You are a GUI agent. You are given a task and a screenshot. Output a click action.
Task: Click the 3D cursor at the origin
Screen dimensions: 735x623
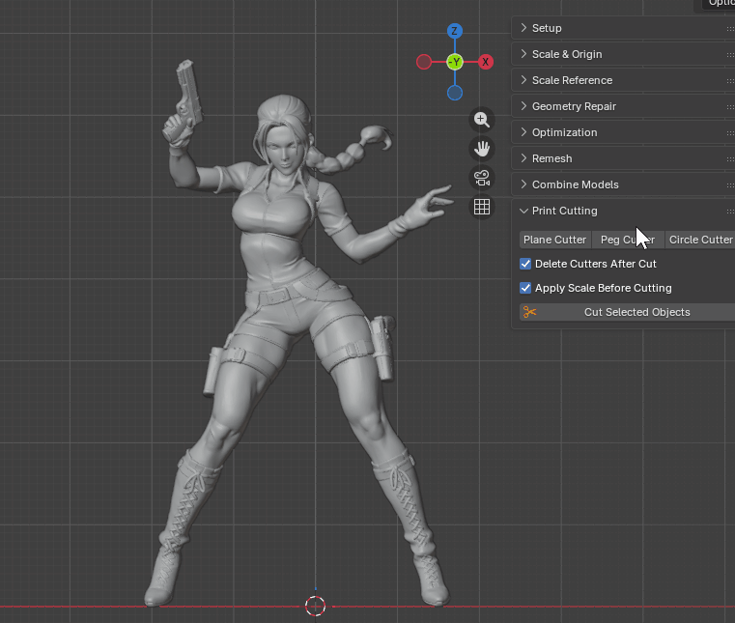click(x=316, y=606)
